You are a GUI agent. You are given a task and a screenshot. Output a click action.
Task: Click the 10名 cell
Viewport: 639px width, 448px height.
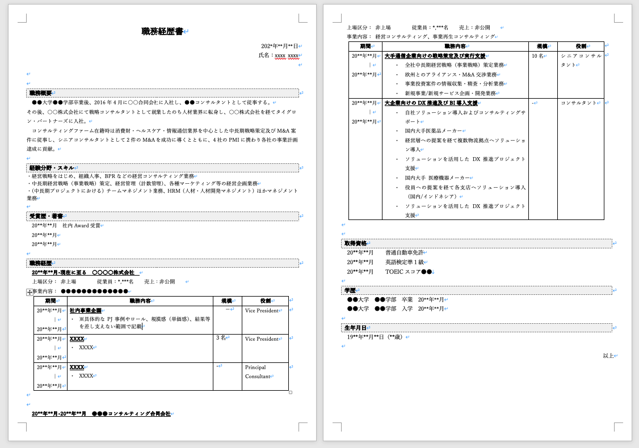pos(543,74)
